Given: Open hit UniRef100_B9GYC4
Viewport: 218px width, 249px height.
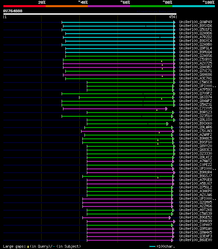Looking at the screenshot, I should 196,41.
